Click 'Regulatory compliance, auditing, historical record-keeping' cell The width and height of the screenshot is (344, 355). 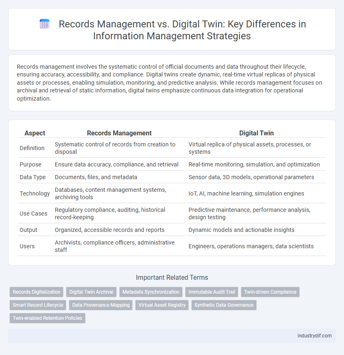[x=119, y=213]
